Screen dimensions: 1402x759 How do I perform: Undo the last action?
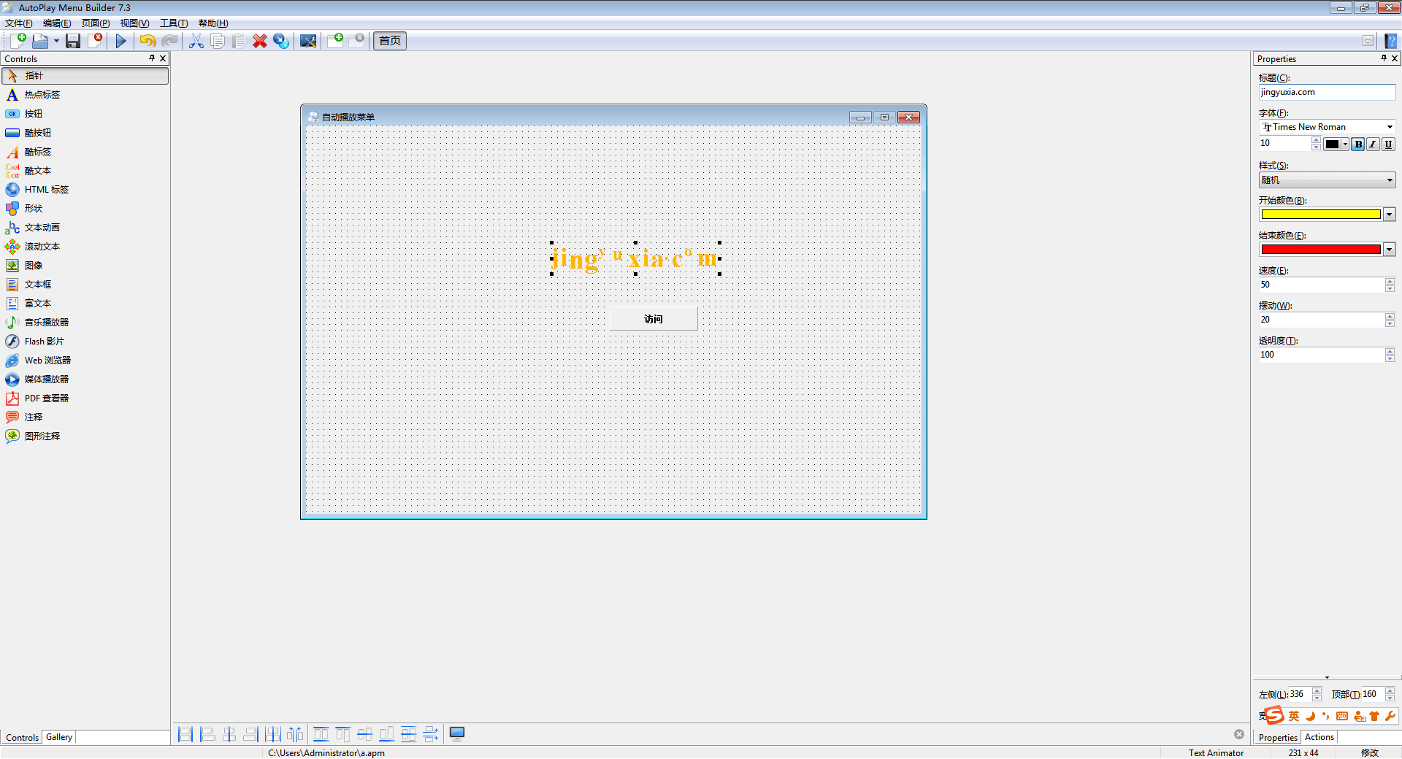(148, 41)
